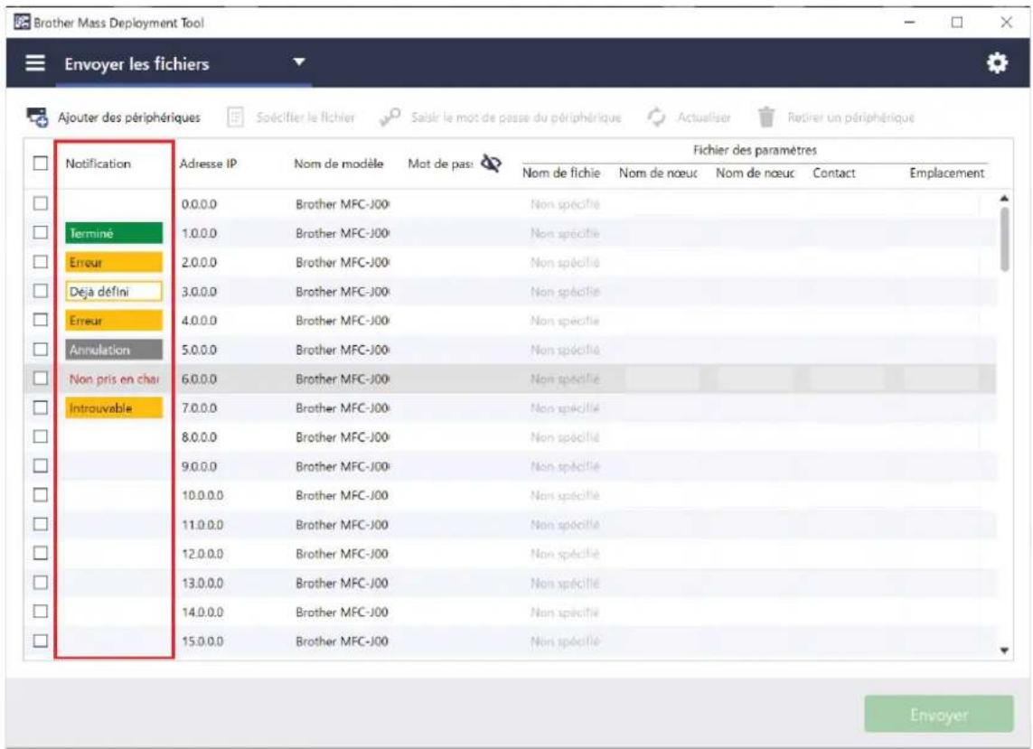1033x749 pixels.
Task: Sort by the Notification column header
Action: pos(99,164)
